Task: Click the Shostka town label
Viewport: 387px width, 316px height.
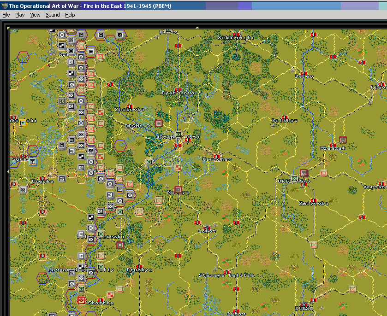Action: coord(101,303)
